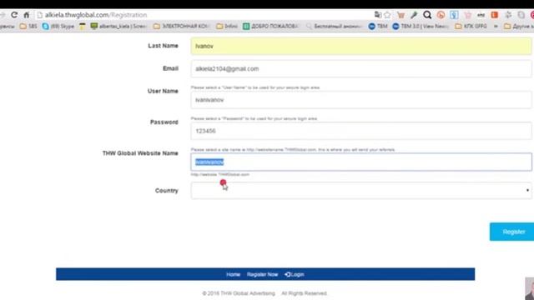Screen dimensions: 534x300
Task: Click into the Password field
Action: click(361, 131)
